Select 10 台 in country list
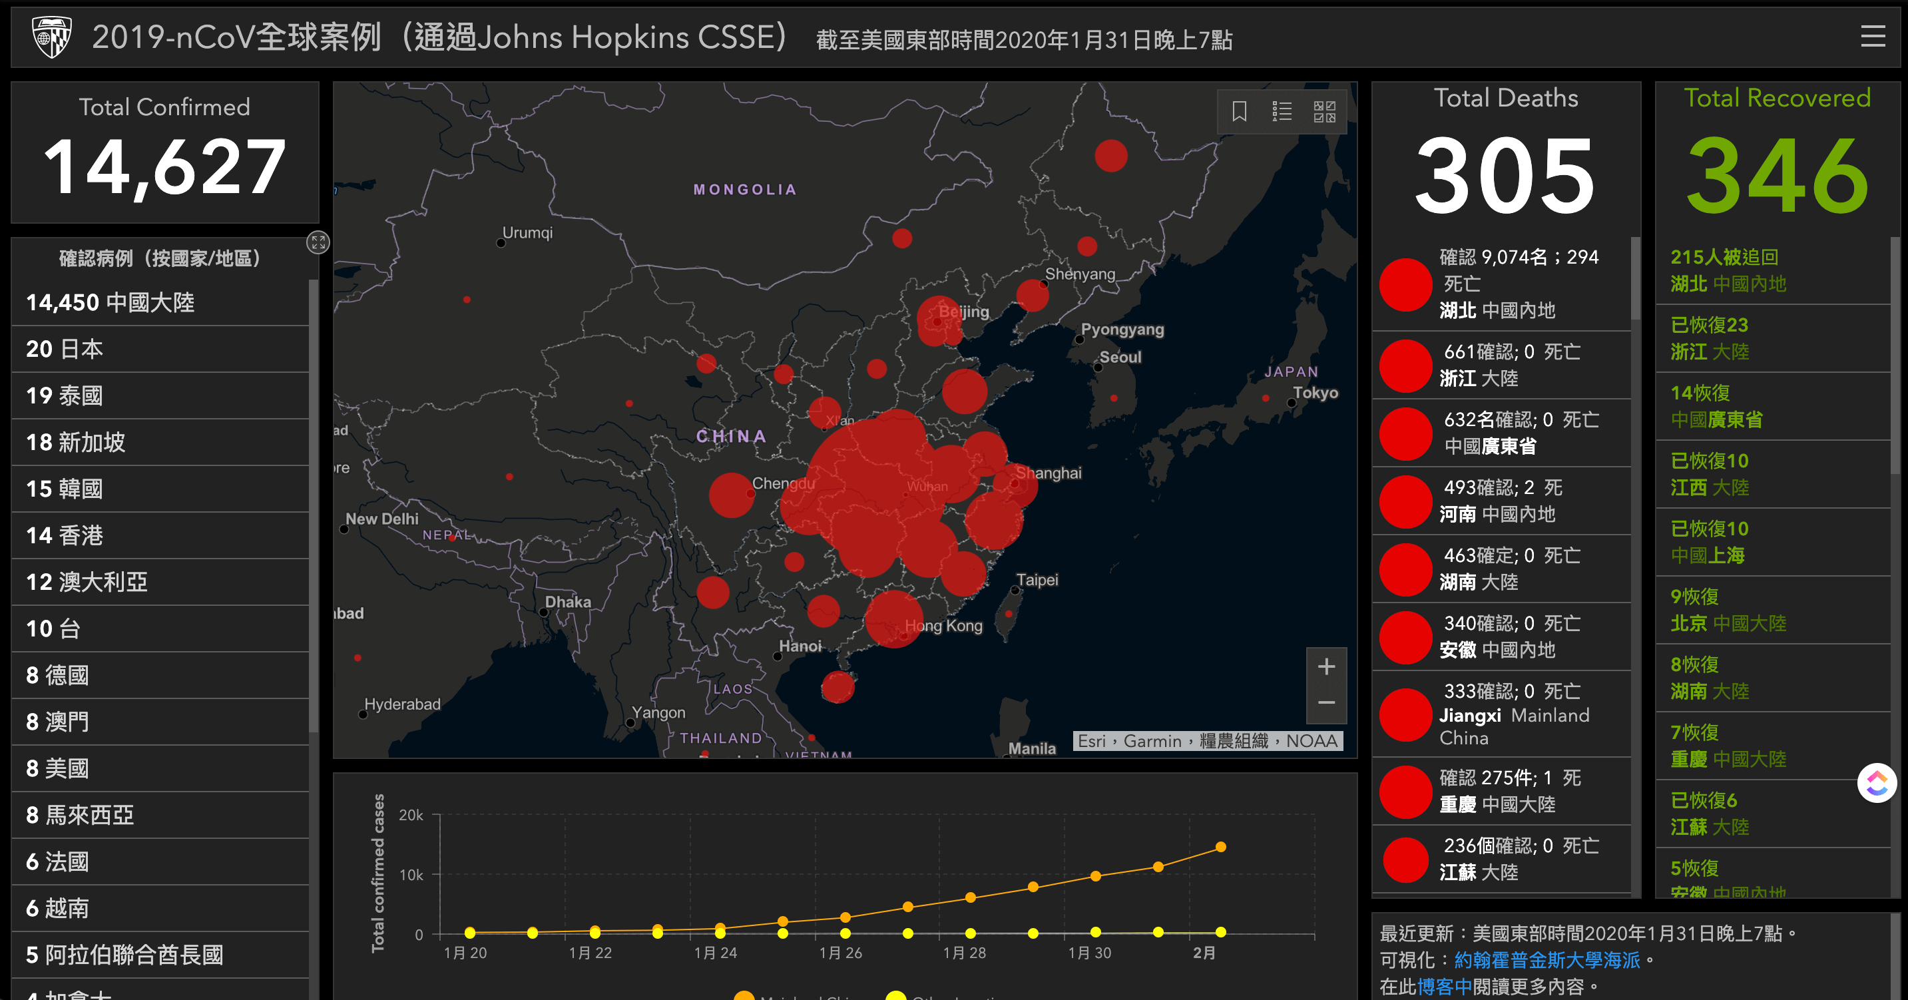 tap(160, 629)
